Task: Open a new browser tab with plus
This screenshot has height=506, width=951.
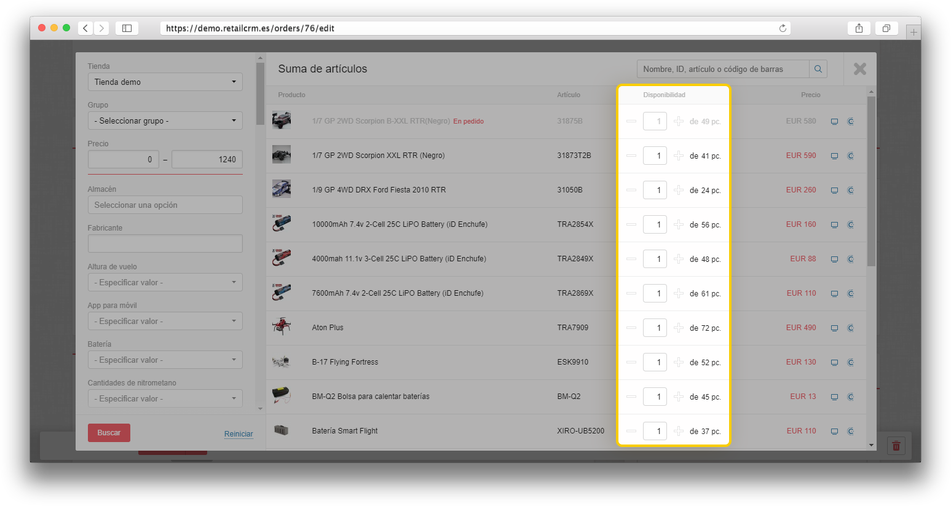Action: (914, 32)
